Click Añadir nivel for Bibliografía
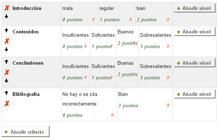The image size is (217, 140). pos(195,94)
